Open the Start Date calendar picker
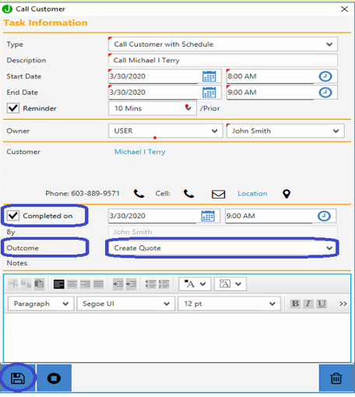 coord(209,76)
